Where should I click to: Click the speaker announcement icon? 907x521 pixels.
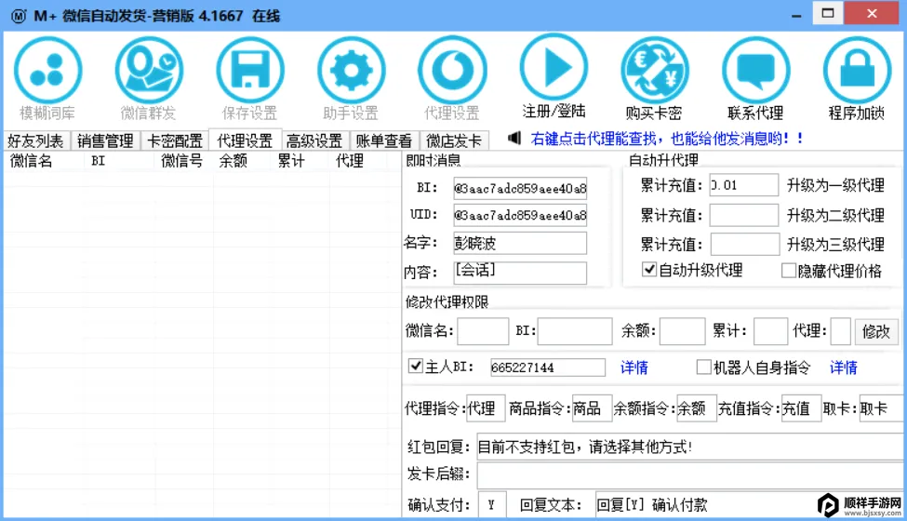pos(514,139)
